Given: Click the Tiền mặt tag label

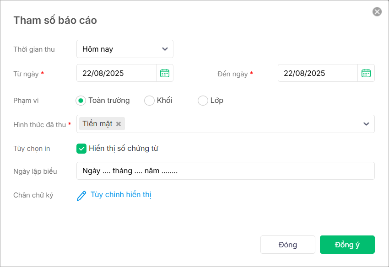Looking at the screenshot, I should [97, 124].
